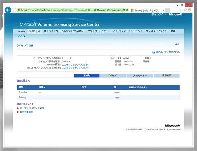Click footer 使用条件 link
Image resolution: width=197 pixels, height=151 pixels.
coord(134,129)
